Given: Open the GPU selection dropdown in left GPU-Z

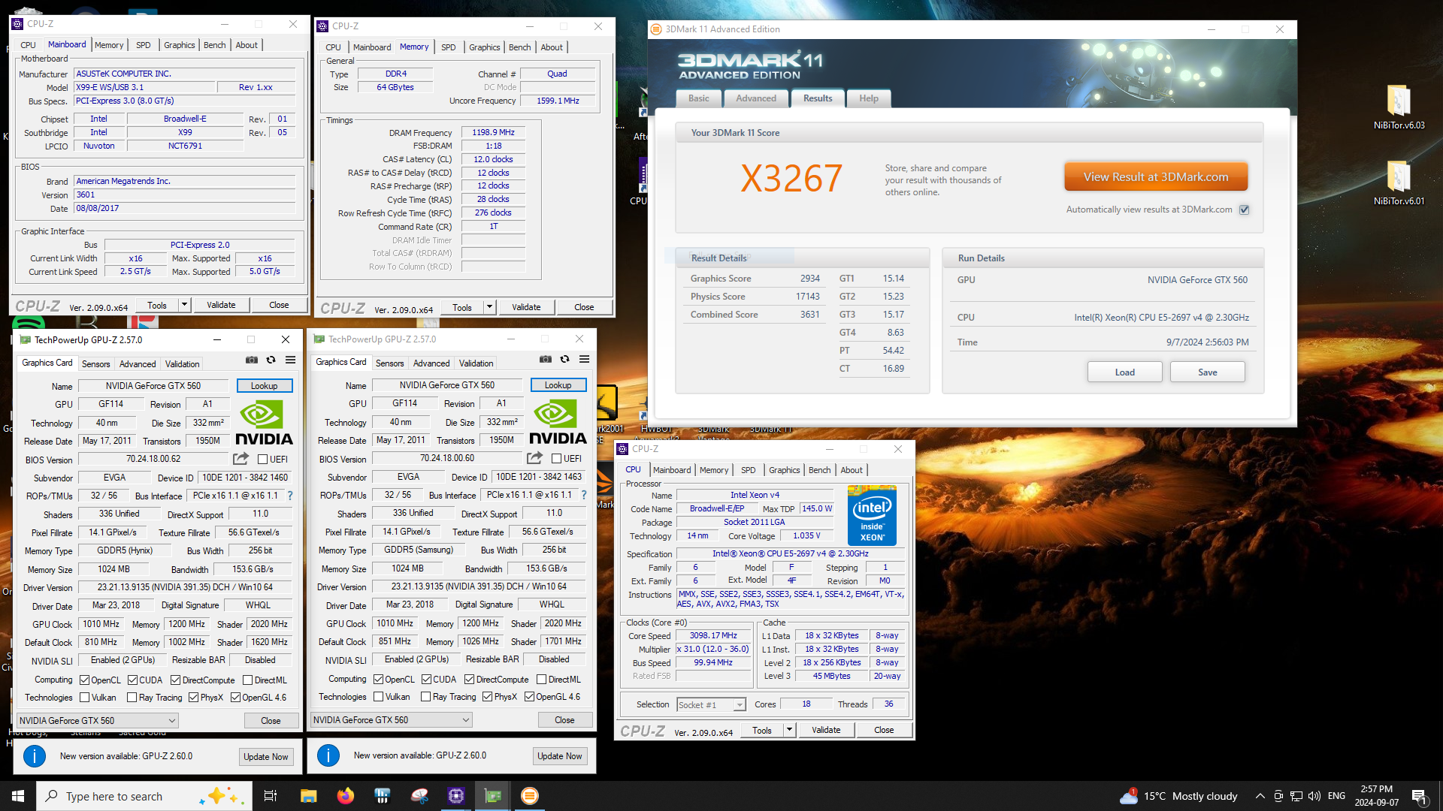Looking at the screenshot, I should pyautogui.click(x=98, y=721).
